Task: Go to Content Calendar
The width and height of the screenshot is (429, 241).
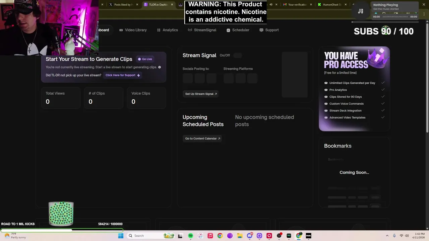Action: pos(202,139)
